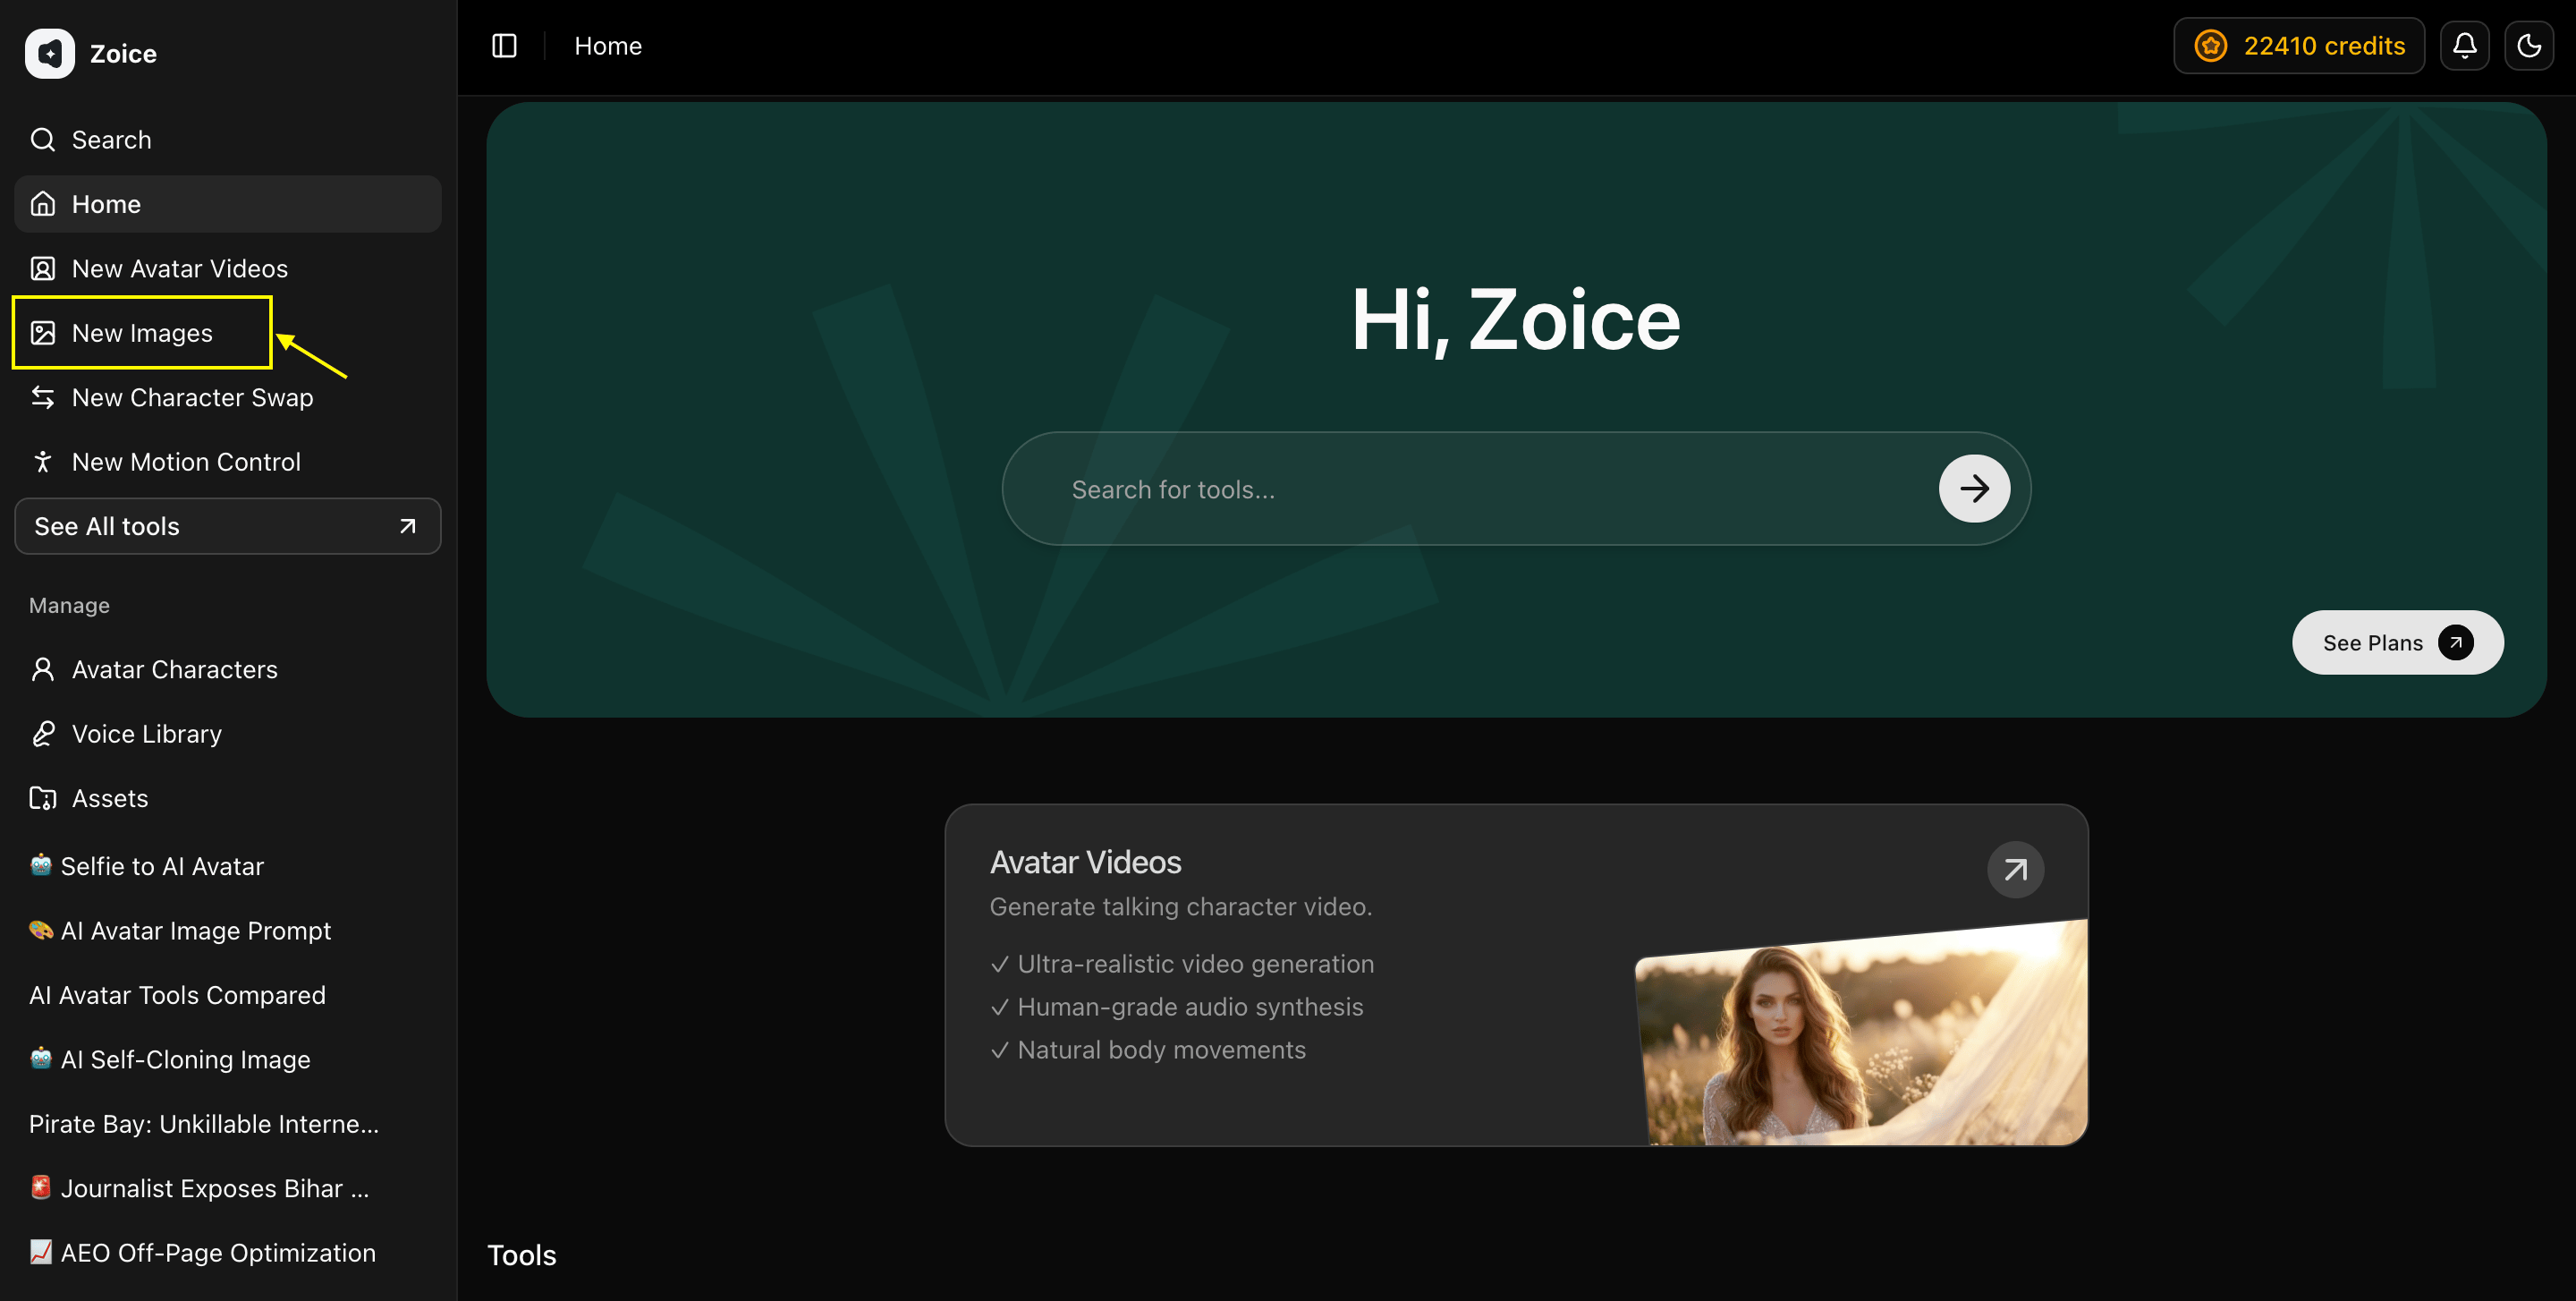Click arrow icon in See All tools

click(x=407, y=526)
